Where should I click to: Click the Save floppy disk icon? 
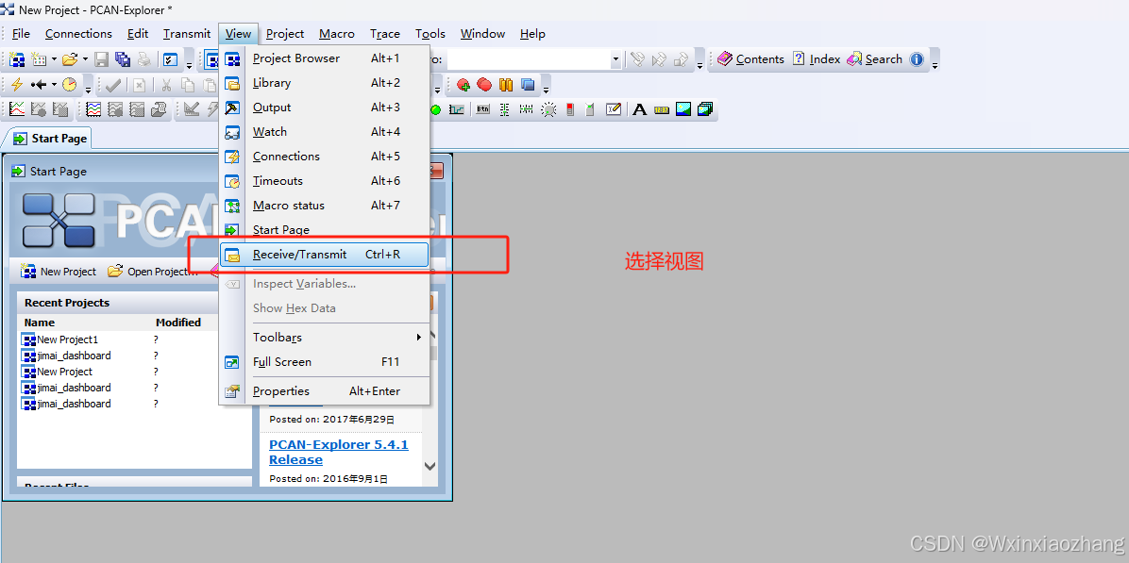pos(102,59)
